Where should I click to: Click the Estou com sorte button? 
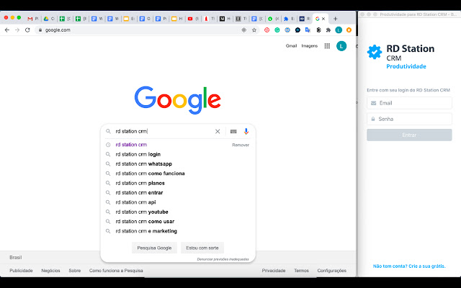pos(202,248)
